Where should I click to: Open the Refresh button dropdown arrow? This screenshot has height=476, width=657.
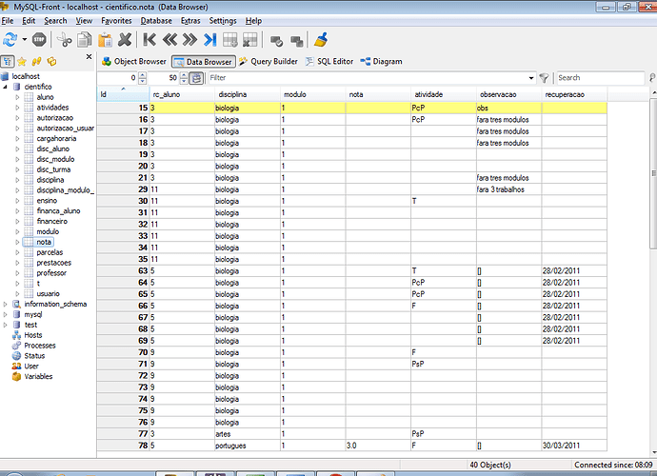point(25,40)
